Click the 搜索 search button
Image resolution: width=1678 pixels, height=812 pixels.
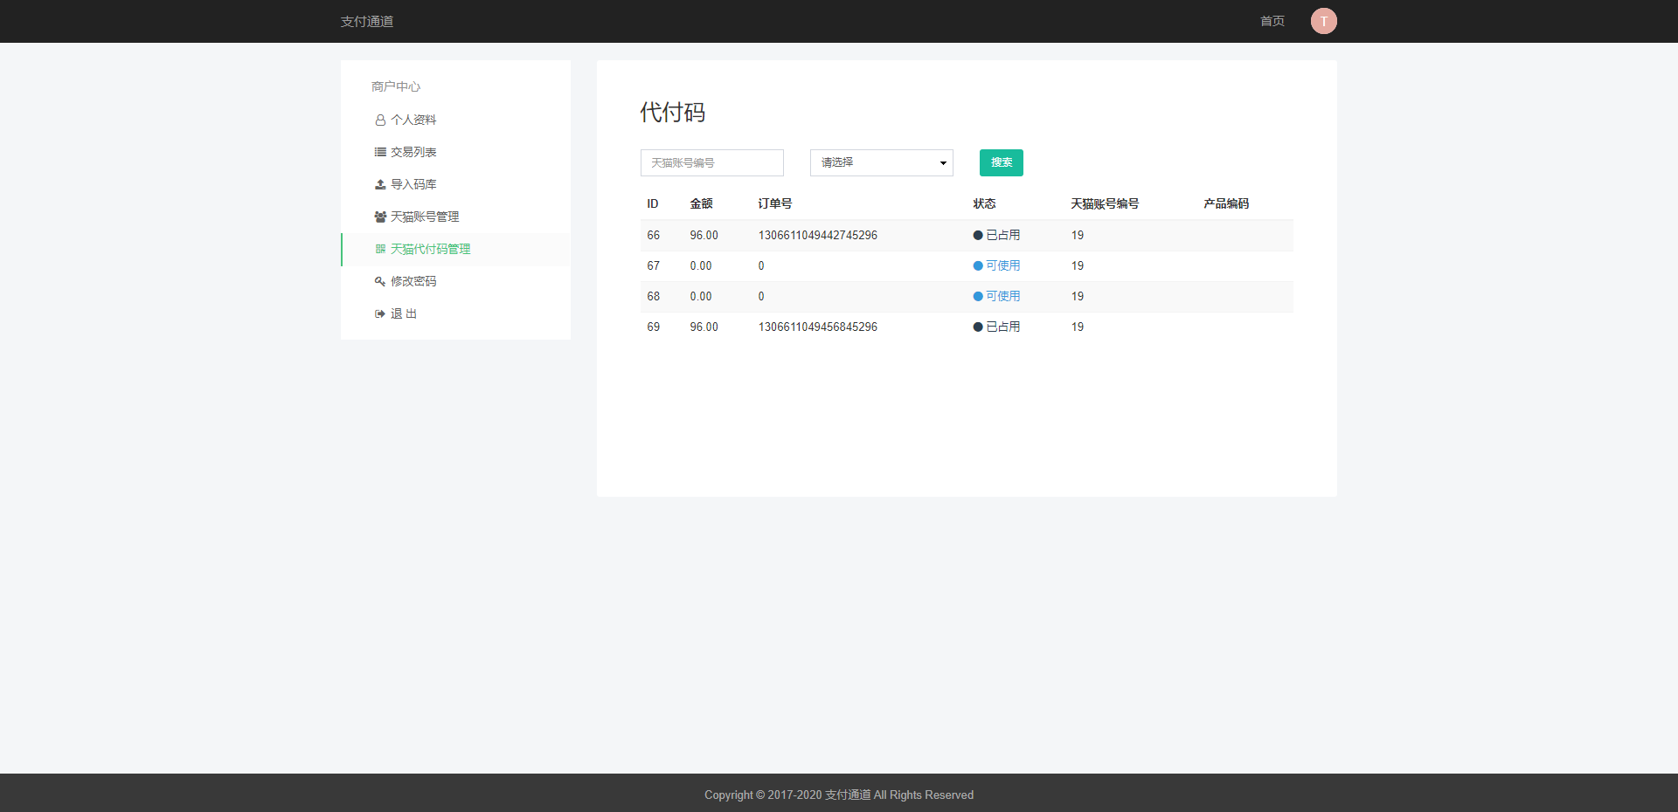click(1001, 162)
